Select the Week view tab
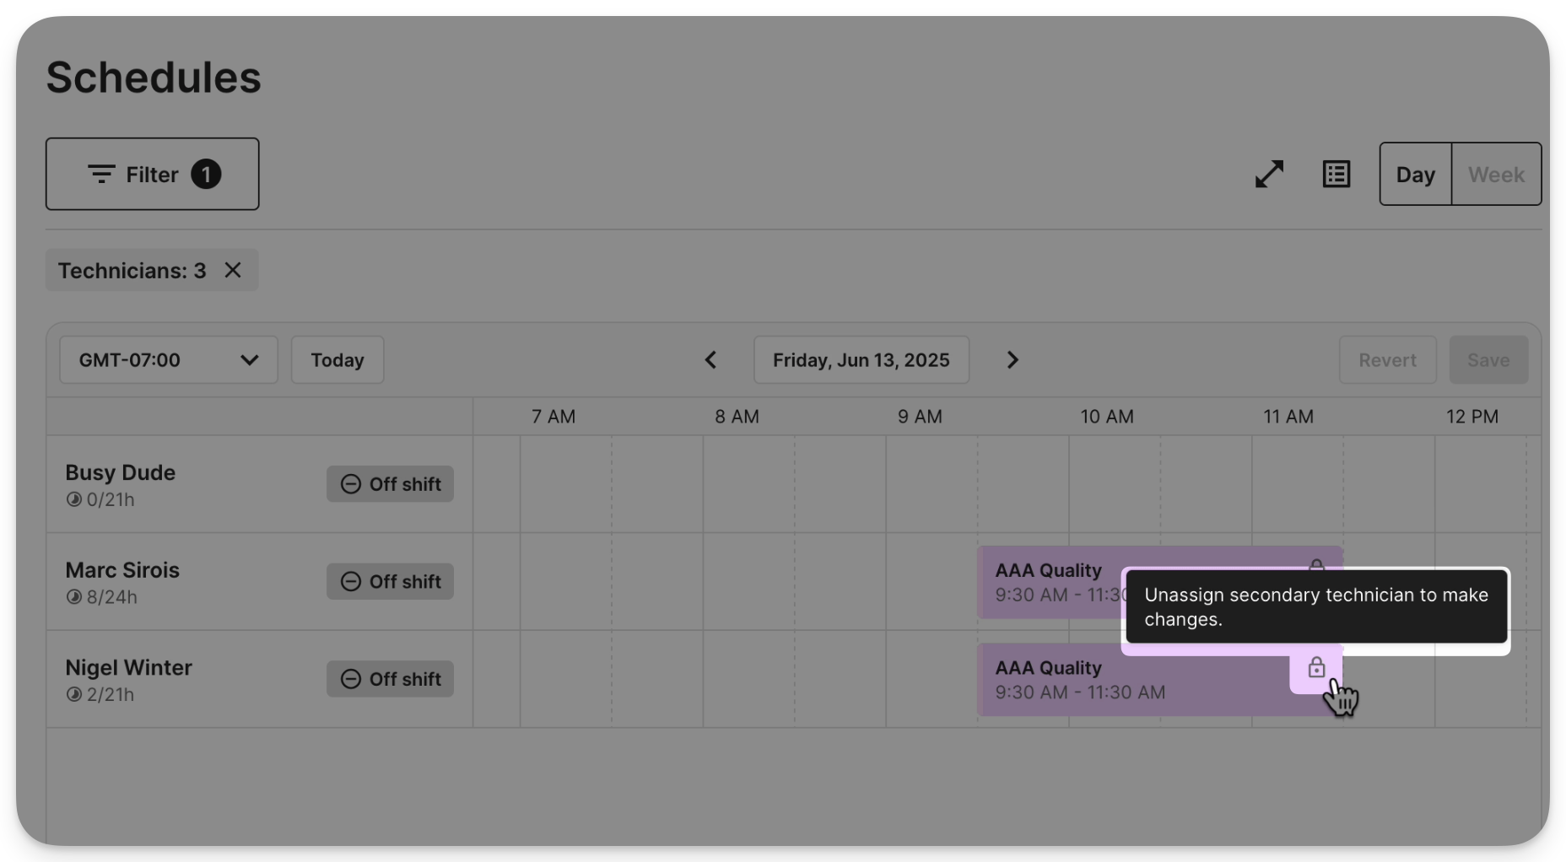Image resolution: width=1566 pixels, height=862 pixels. (1496, 175)
